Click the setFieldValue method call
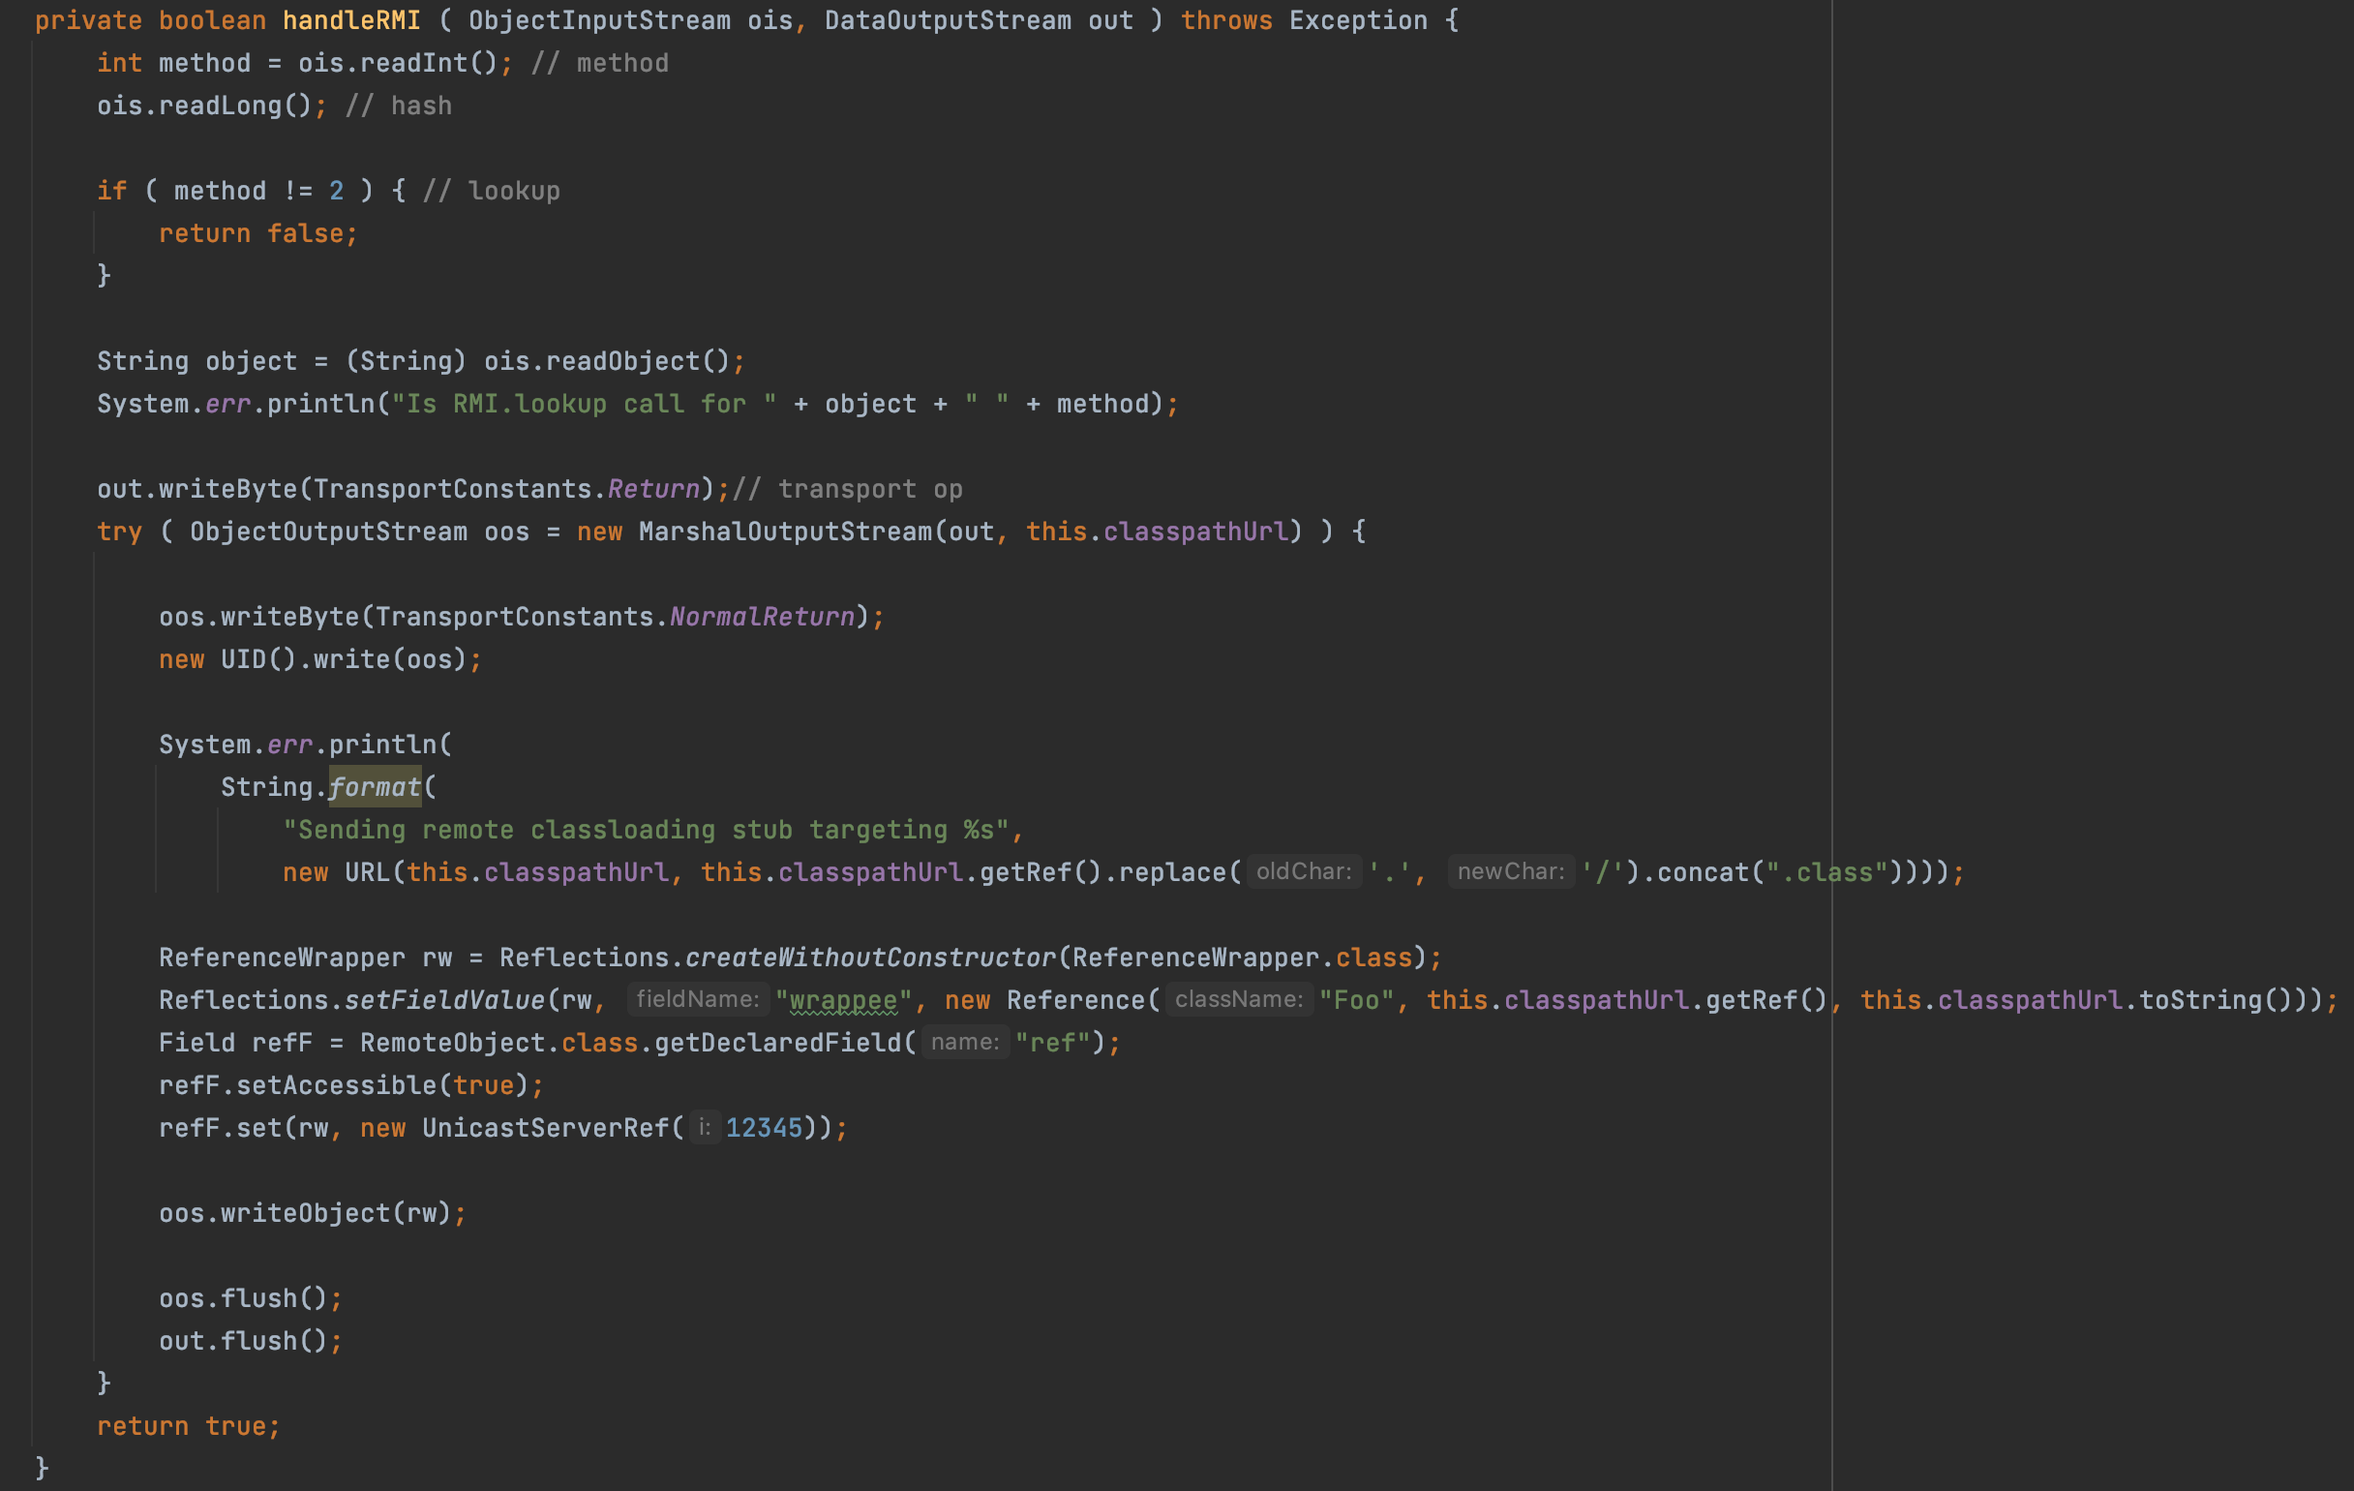This screenshot has height=1491, width=2354. tap(445, 1000)
